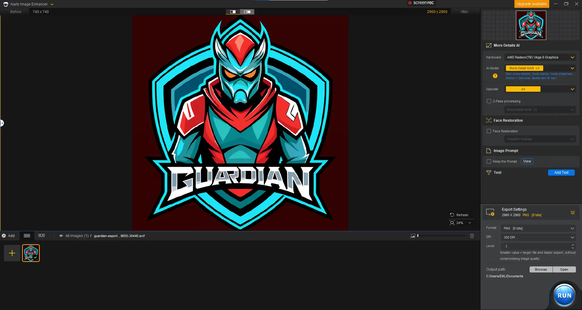Click the delete trash icon
582x310 pixels.
pos(472,236)
